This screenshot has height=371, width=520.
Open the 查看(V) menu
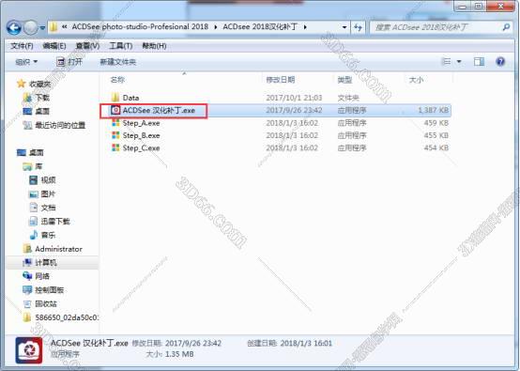tap(87, 46)
